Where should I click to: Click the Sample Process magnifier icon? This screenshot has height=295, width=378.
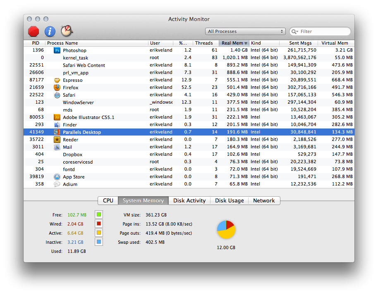[x=67, y=31]
